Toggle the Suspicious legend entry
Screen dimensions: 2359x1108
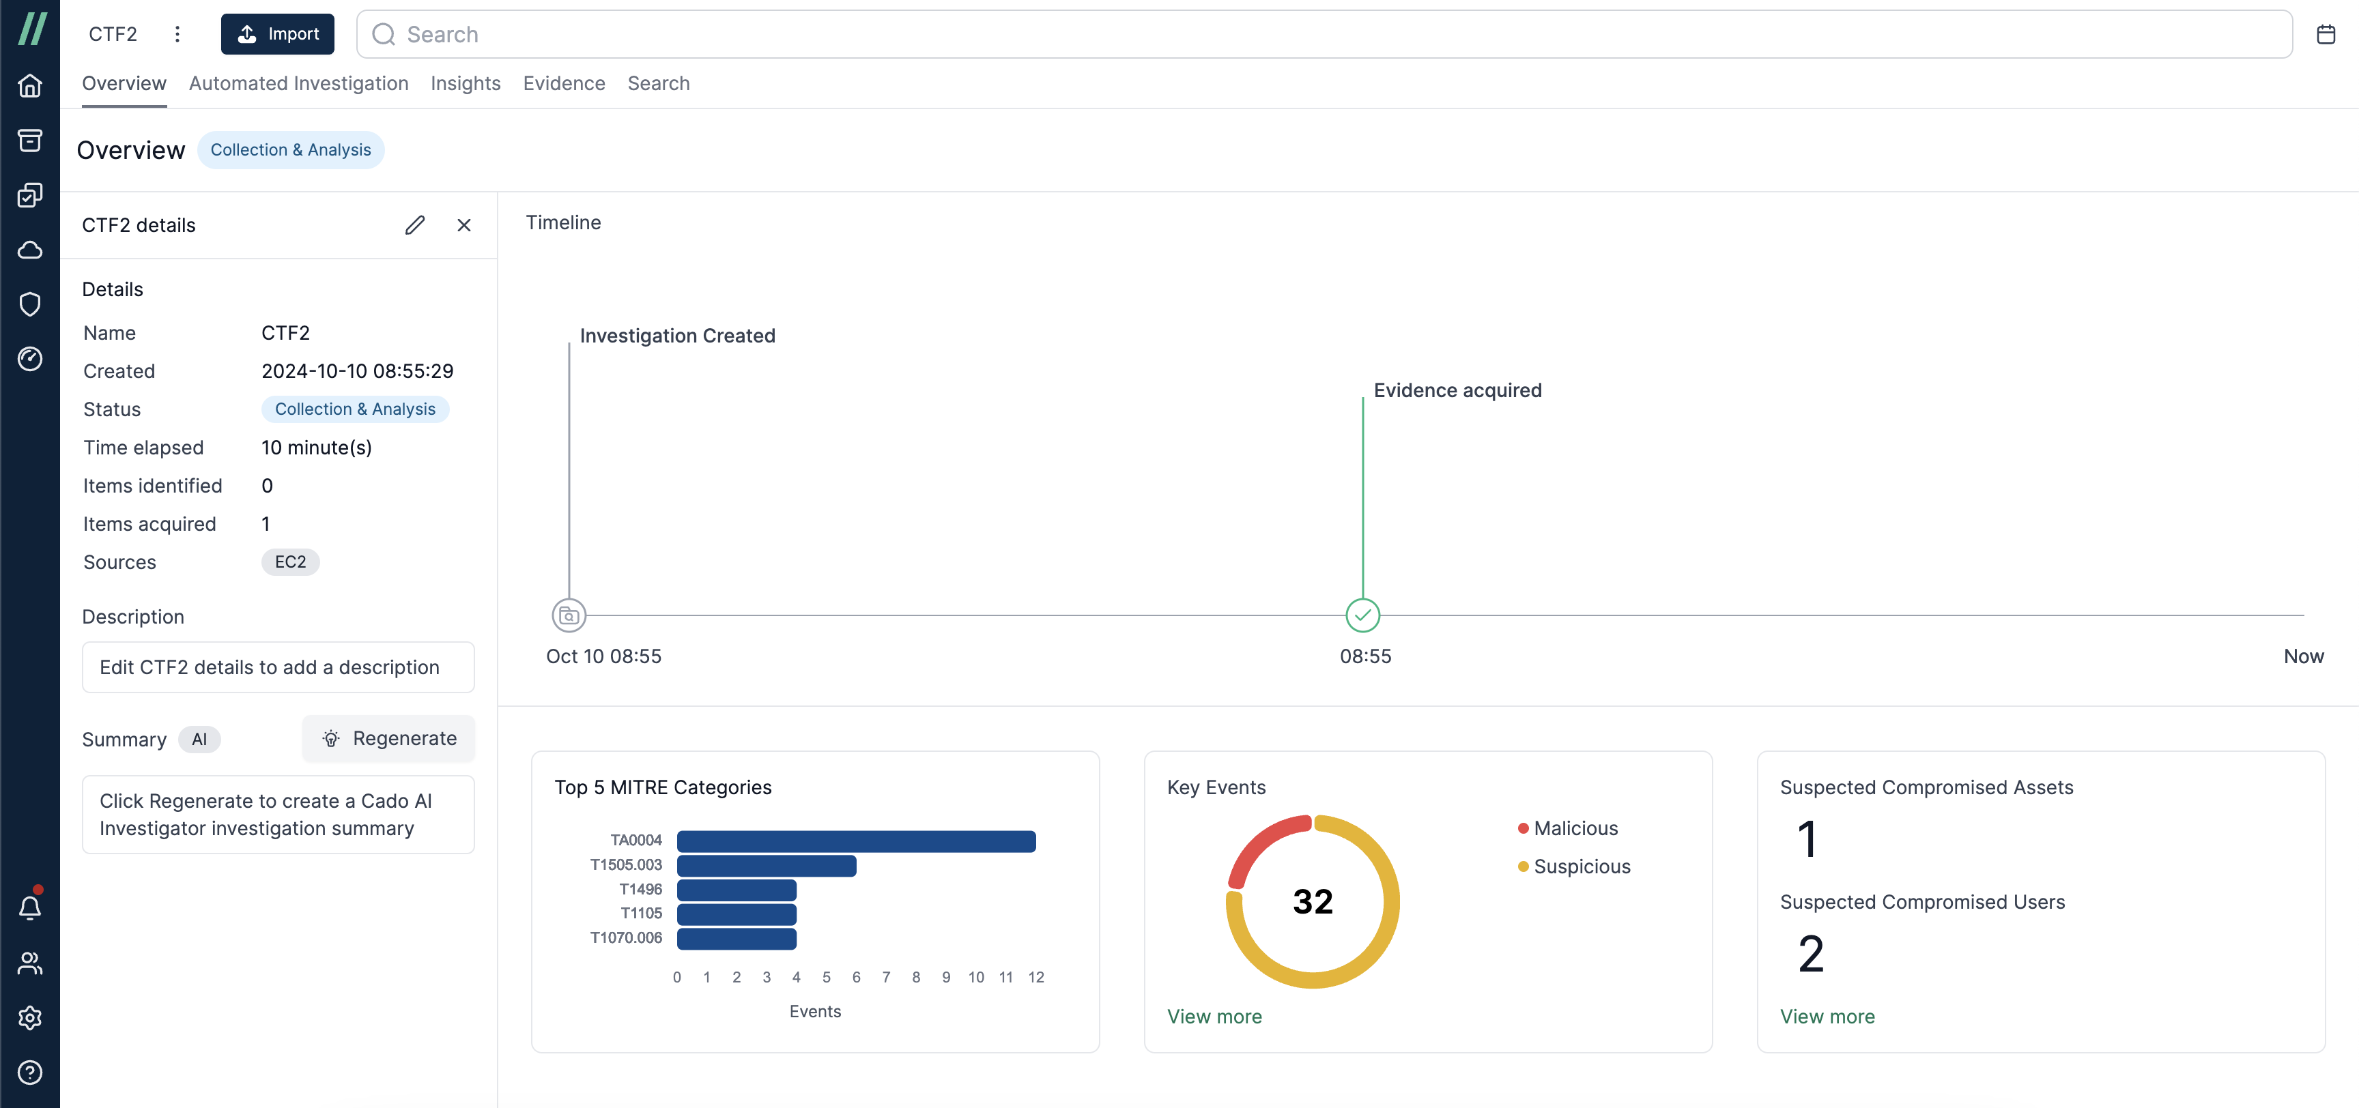1574,867
